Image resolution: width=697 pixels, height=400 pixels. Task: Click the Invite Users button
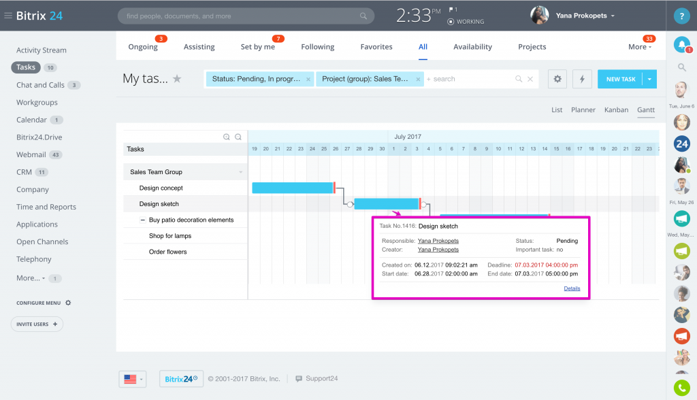click(x=37, y=324)
